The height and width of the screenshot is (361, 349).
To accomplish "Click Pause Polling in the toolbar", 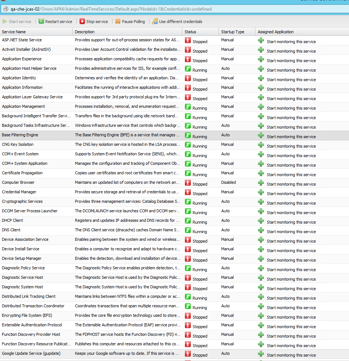I will click(x=130, y=22).
